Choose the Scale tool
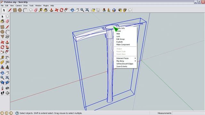Viewport: 205px width, 115px height. point(2,52)
